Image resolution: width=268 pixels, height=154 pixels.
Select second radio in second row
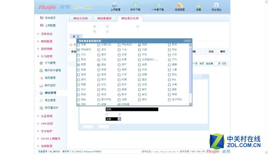107,31
